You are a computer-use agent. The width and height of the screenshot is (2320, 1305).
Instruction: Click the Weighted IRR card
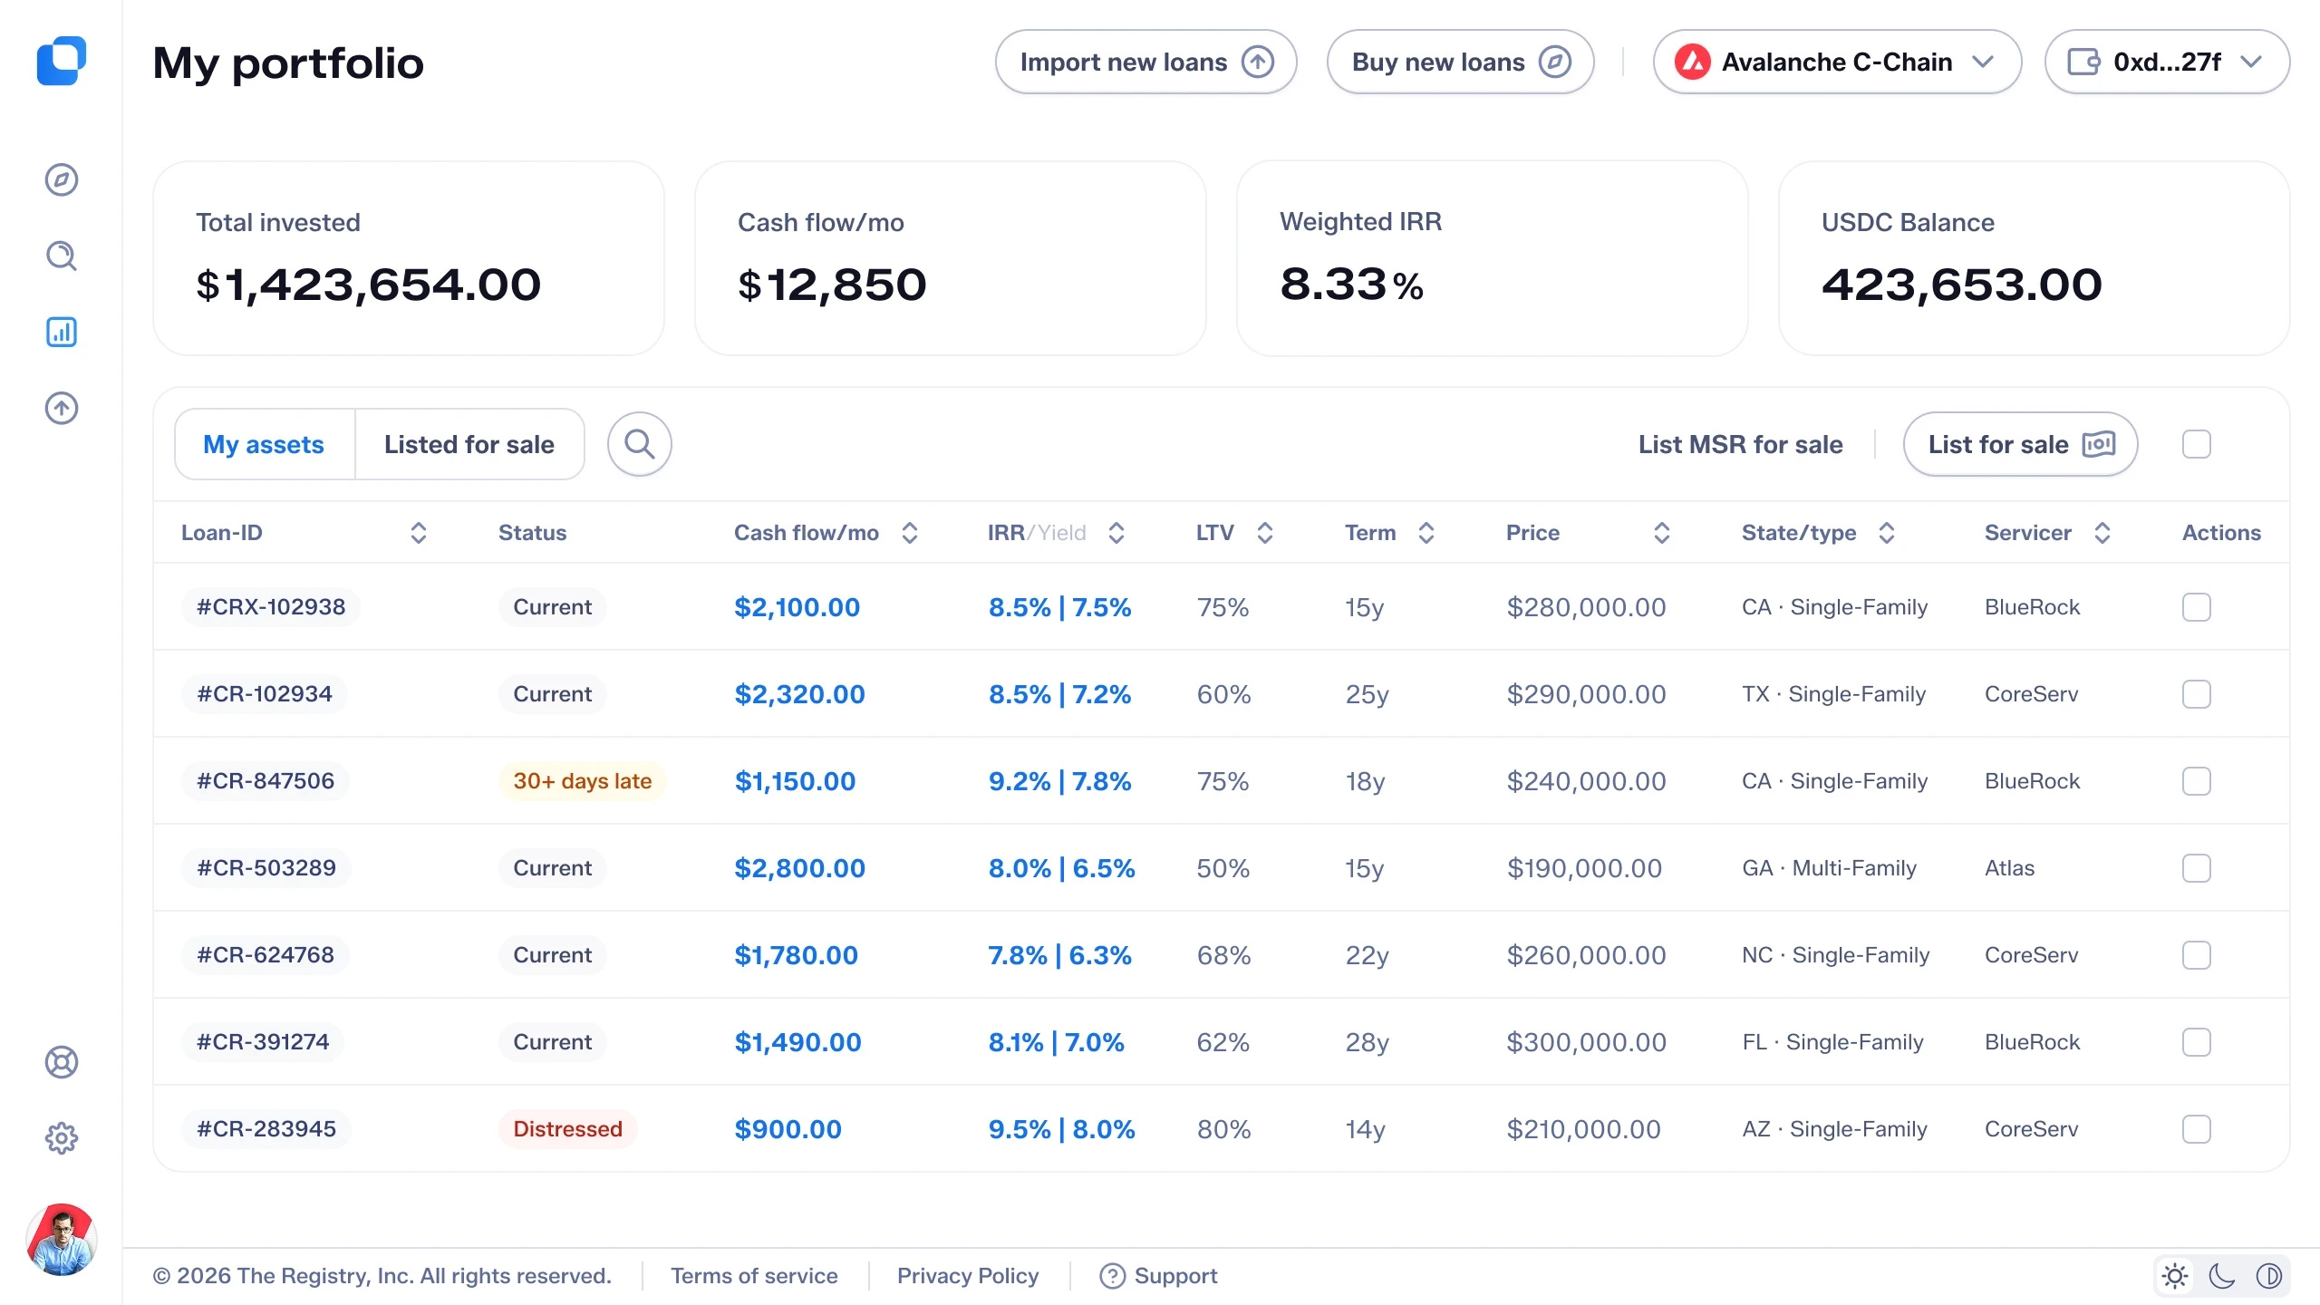coord(1492,258)
